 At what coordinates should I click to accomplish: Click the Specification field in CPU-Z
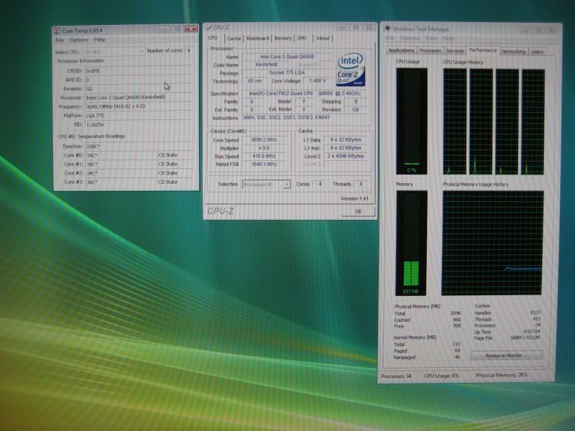[x=305, y=93]
